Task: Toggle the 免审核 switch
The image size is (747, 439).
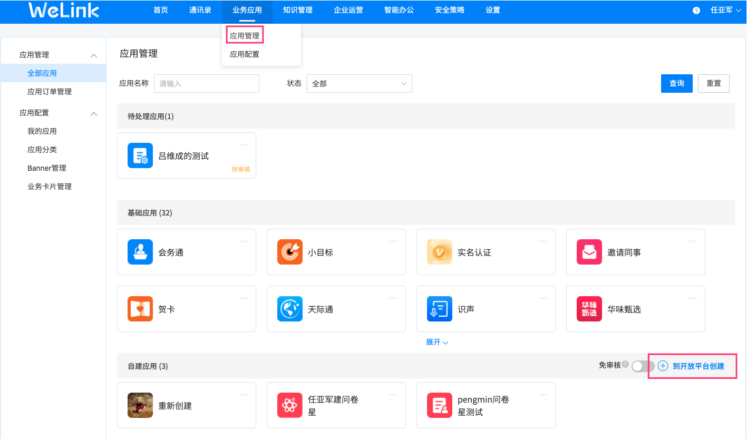Action: [643, 366]
